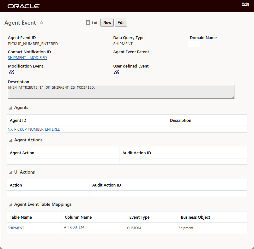Open SHIPMENT - MODIFIED contact notification link
The height and width of the screenshot is (249, 254).
click(x=27, y=58)
